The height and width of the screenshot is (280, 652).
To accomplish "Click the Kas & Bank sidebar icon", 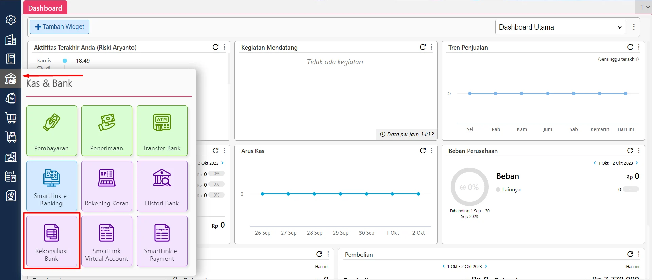I will pyautogui.click(x=11, y=79).
